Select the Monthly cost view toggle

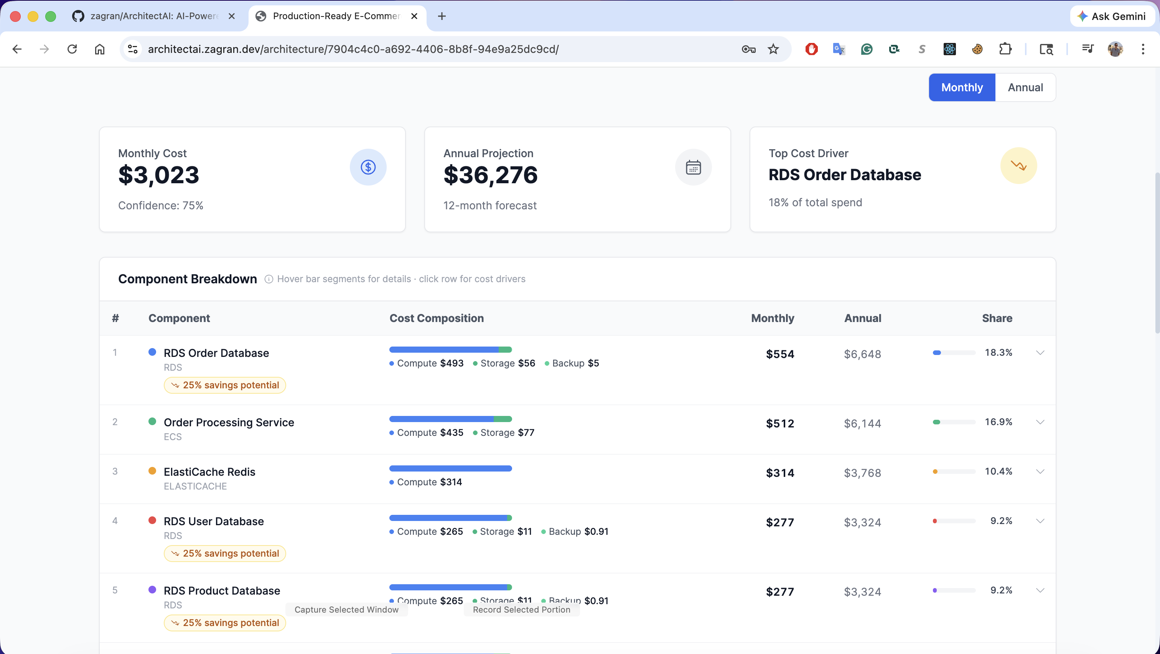[962, 87]
